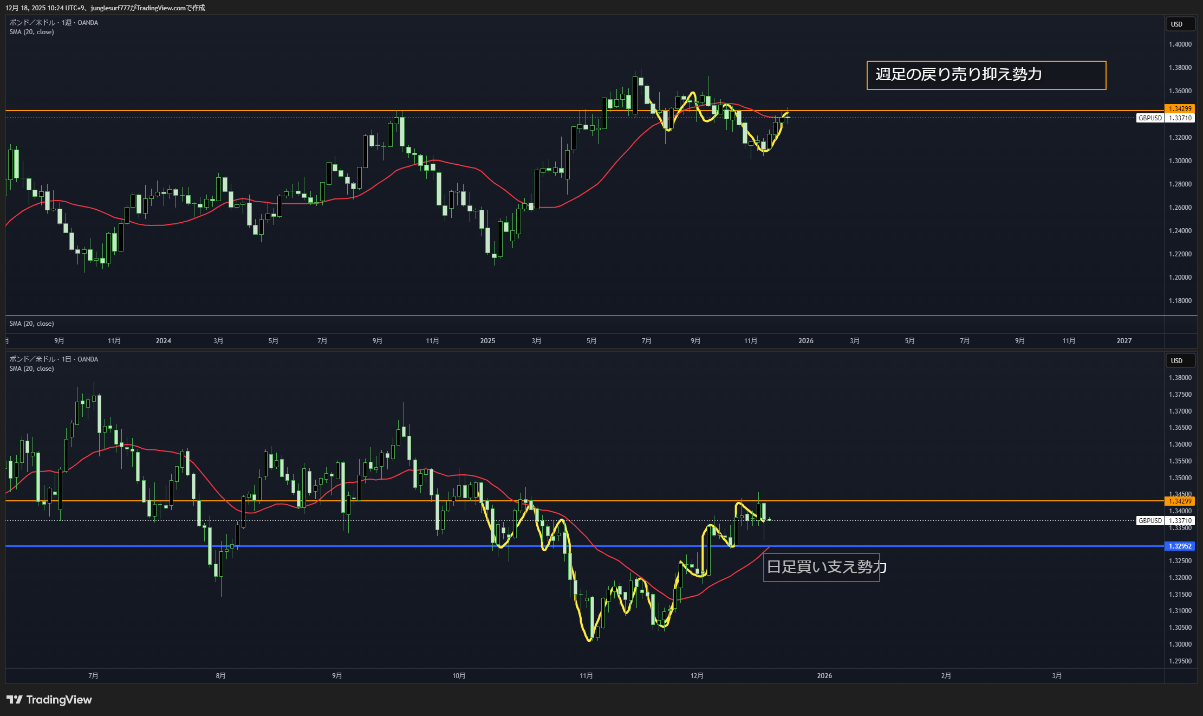The image size is (1203, 716).
Task: Click SMA (20, close) legend on weekly chart
Action: (x=31, y=32)
